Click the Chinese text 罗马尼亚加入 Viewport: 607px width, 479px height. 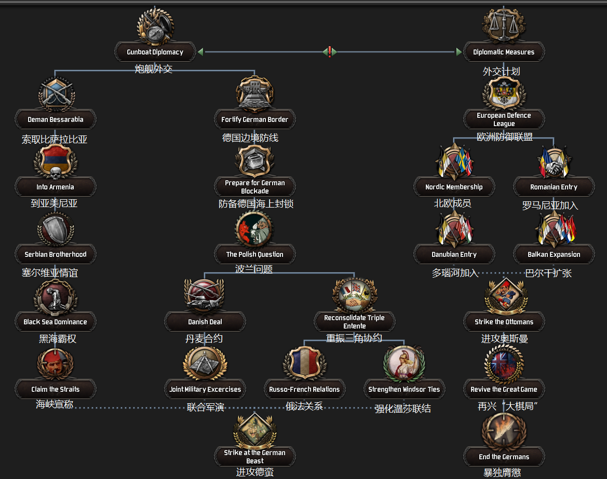click(550, 206)
